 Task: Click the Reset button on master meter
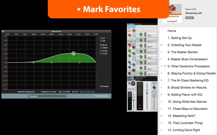(x=140, y=84)
